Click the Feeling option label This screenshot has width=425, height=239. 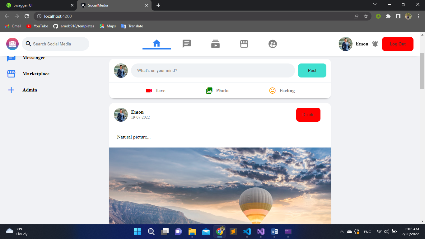pos(287,91)
